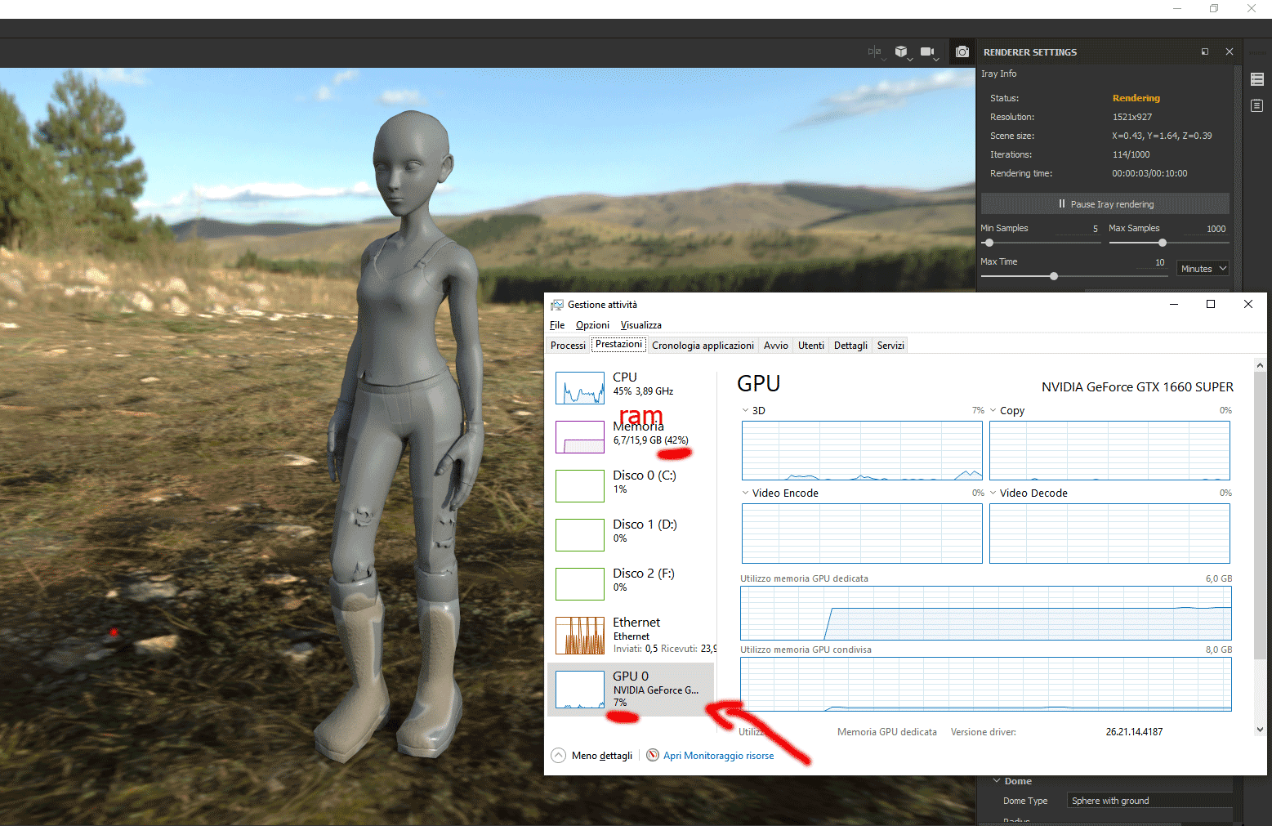Click the NVIDIA GeForce GTX 1660 SUPER label
The image size is (1272, 826).
coord(1137,387)
